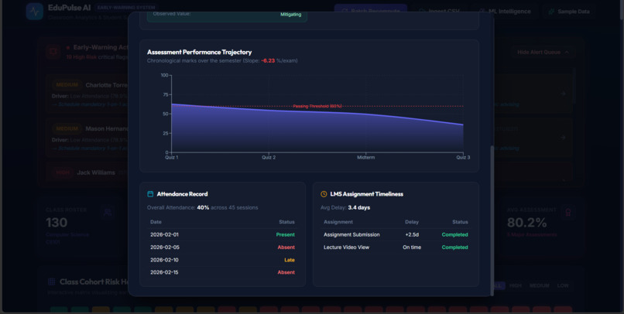Click the clock icon beside LMS Assignment Timeliness
Viewport: 624px width, 314px height.
324,194
